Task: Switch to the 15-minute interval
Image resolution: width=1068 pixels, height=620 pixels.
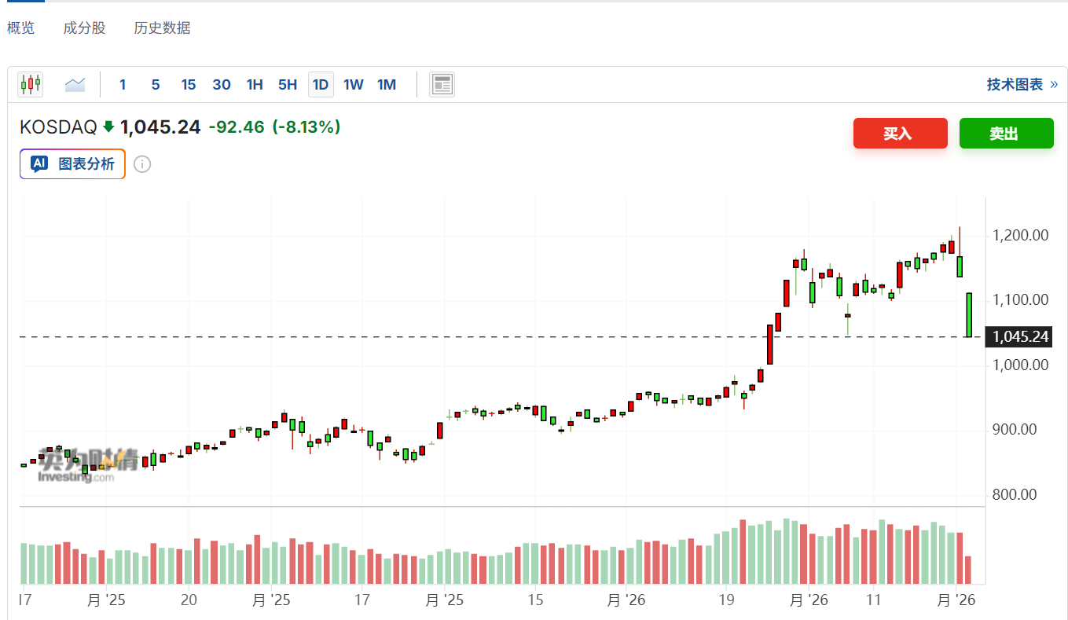Action: pyautogui.click(x=189, y=85)
